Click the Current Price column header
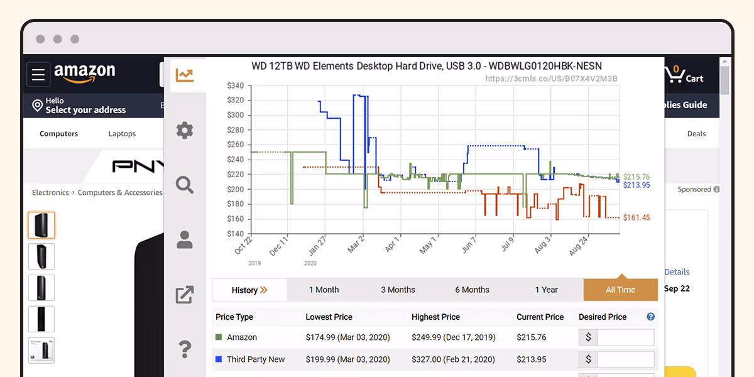The width and height of the screenshot is (754, 377). pos(540,317)
